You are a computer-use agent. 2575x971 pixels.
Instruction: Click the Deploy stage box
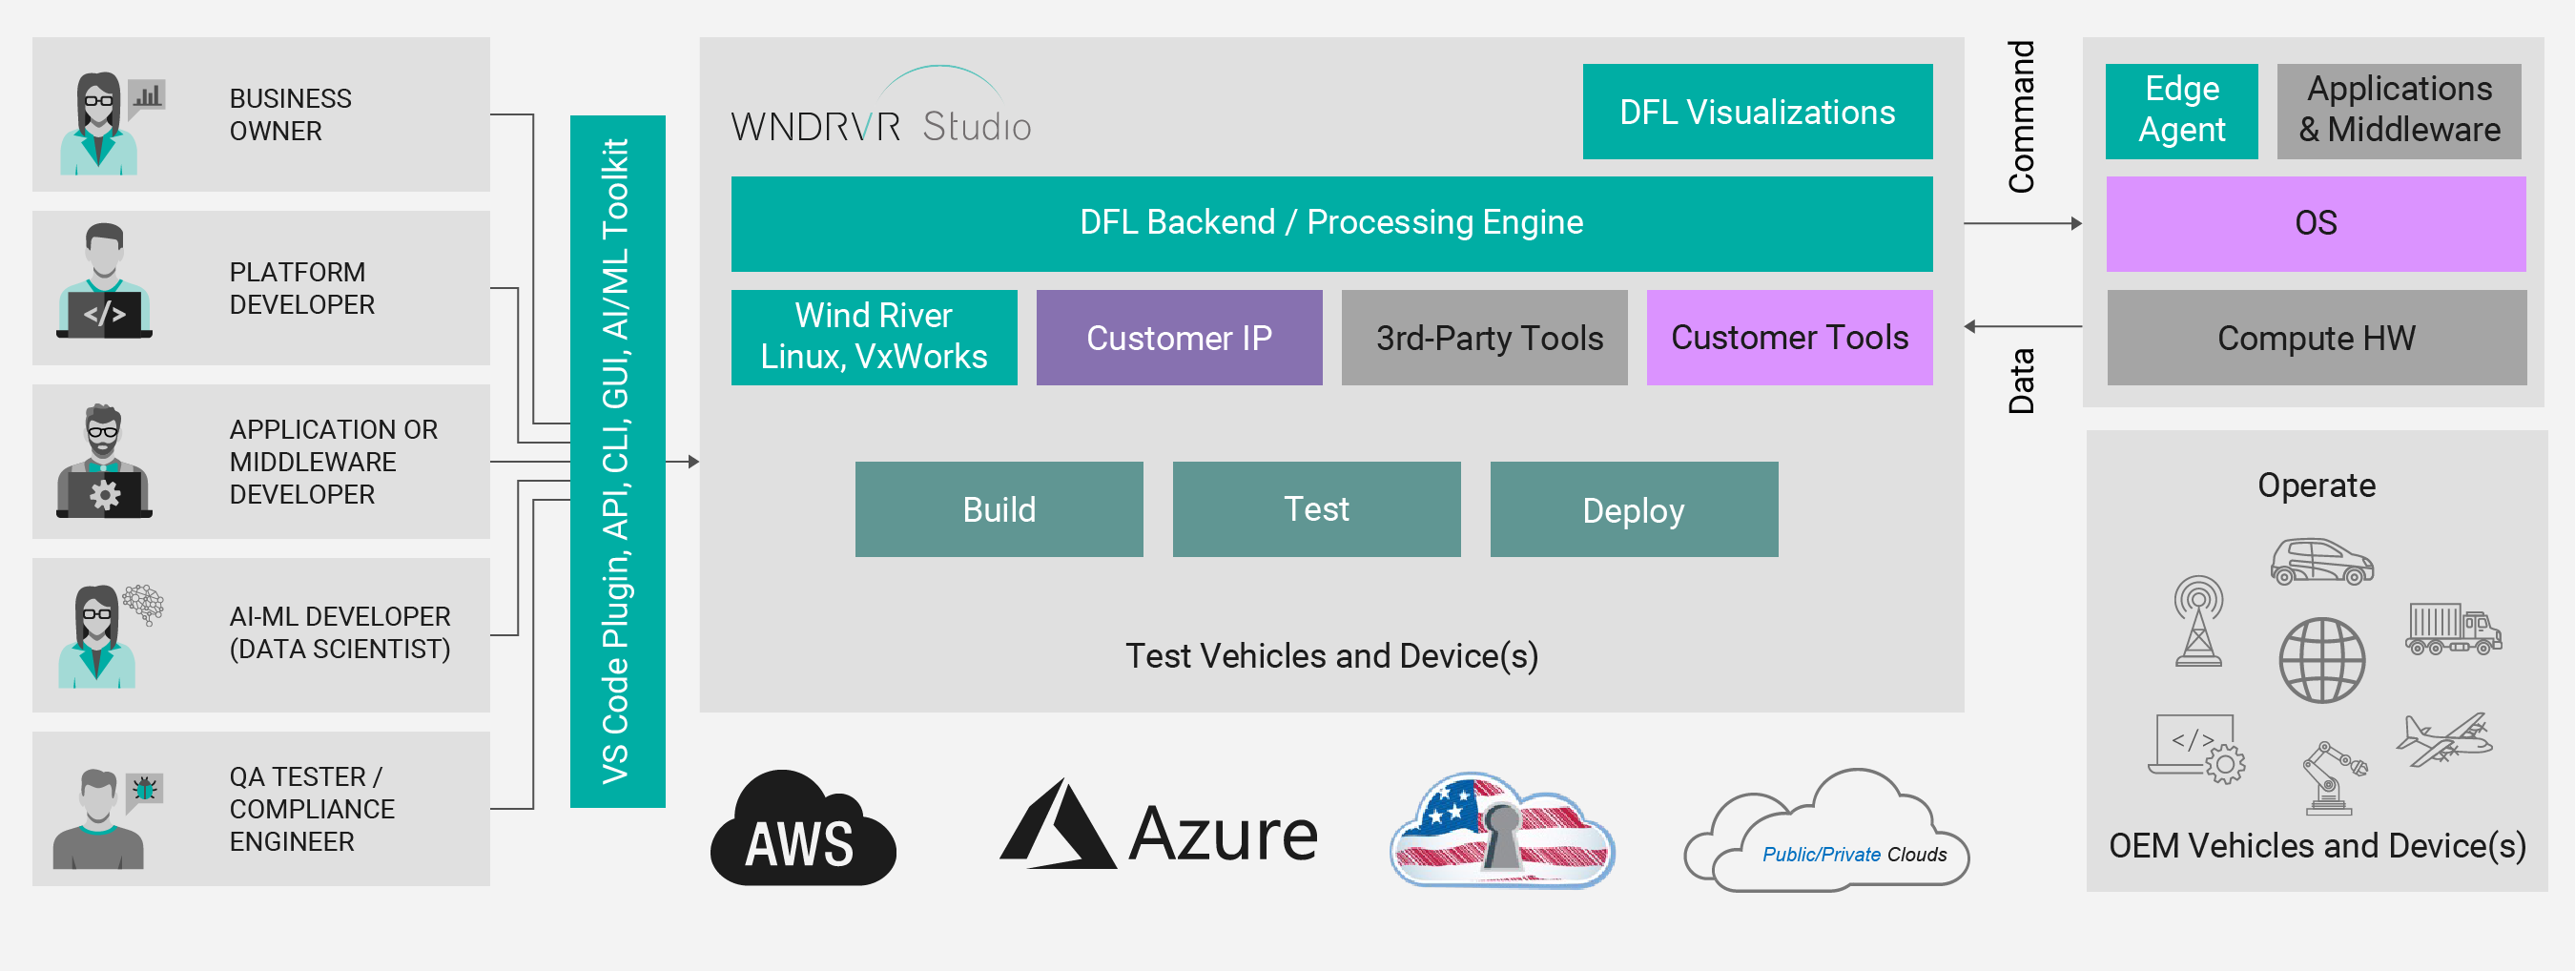pos(1634,509)
